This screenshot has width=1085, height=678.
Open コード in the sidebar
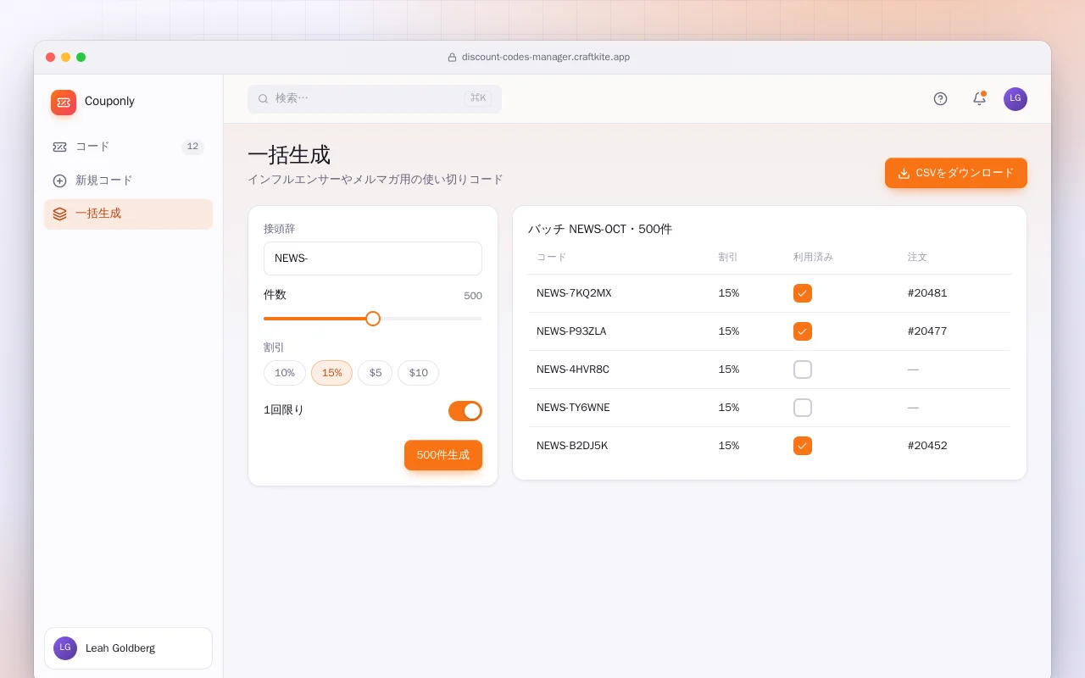point(128,147)
